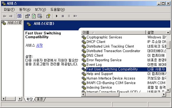Click the services list vertical scroll thumb
Viewport: 172px width, 108px height.
(x=168, y=45)
